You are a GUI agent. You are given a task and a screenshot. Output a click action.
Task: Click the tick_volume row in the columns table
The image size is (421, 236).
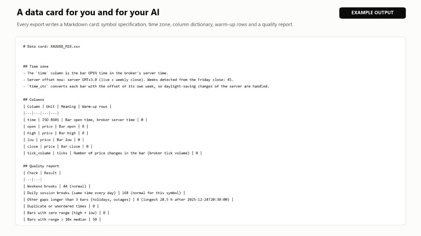113,153
